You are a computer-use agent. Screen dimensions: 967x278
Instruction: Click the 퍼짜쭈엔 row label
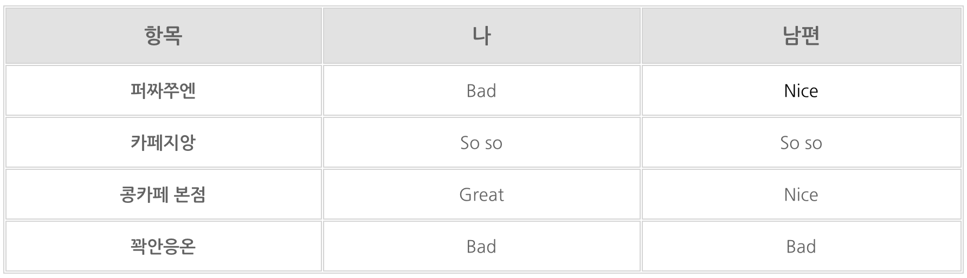coord(163,90)
